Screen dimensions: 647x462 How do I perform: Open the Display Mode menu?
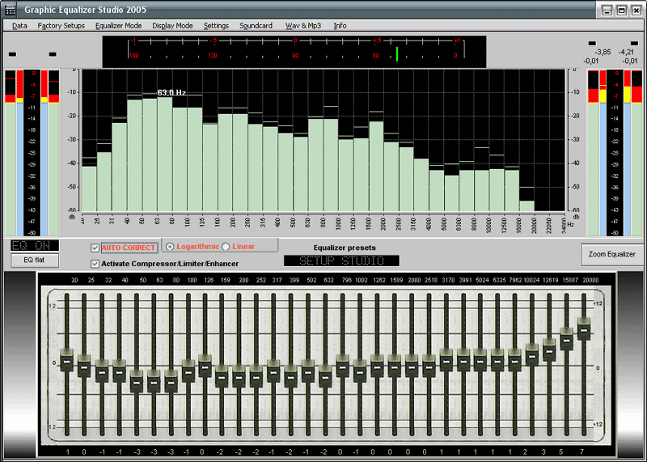pyautogui.click(x=172, y=26)
